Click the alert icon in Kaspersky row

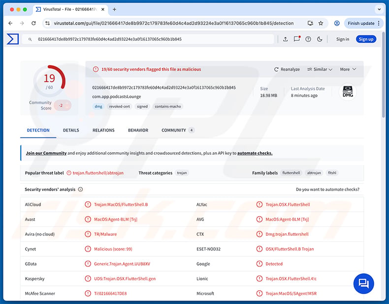point(88,278)
